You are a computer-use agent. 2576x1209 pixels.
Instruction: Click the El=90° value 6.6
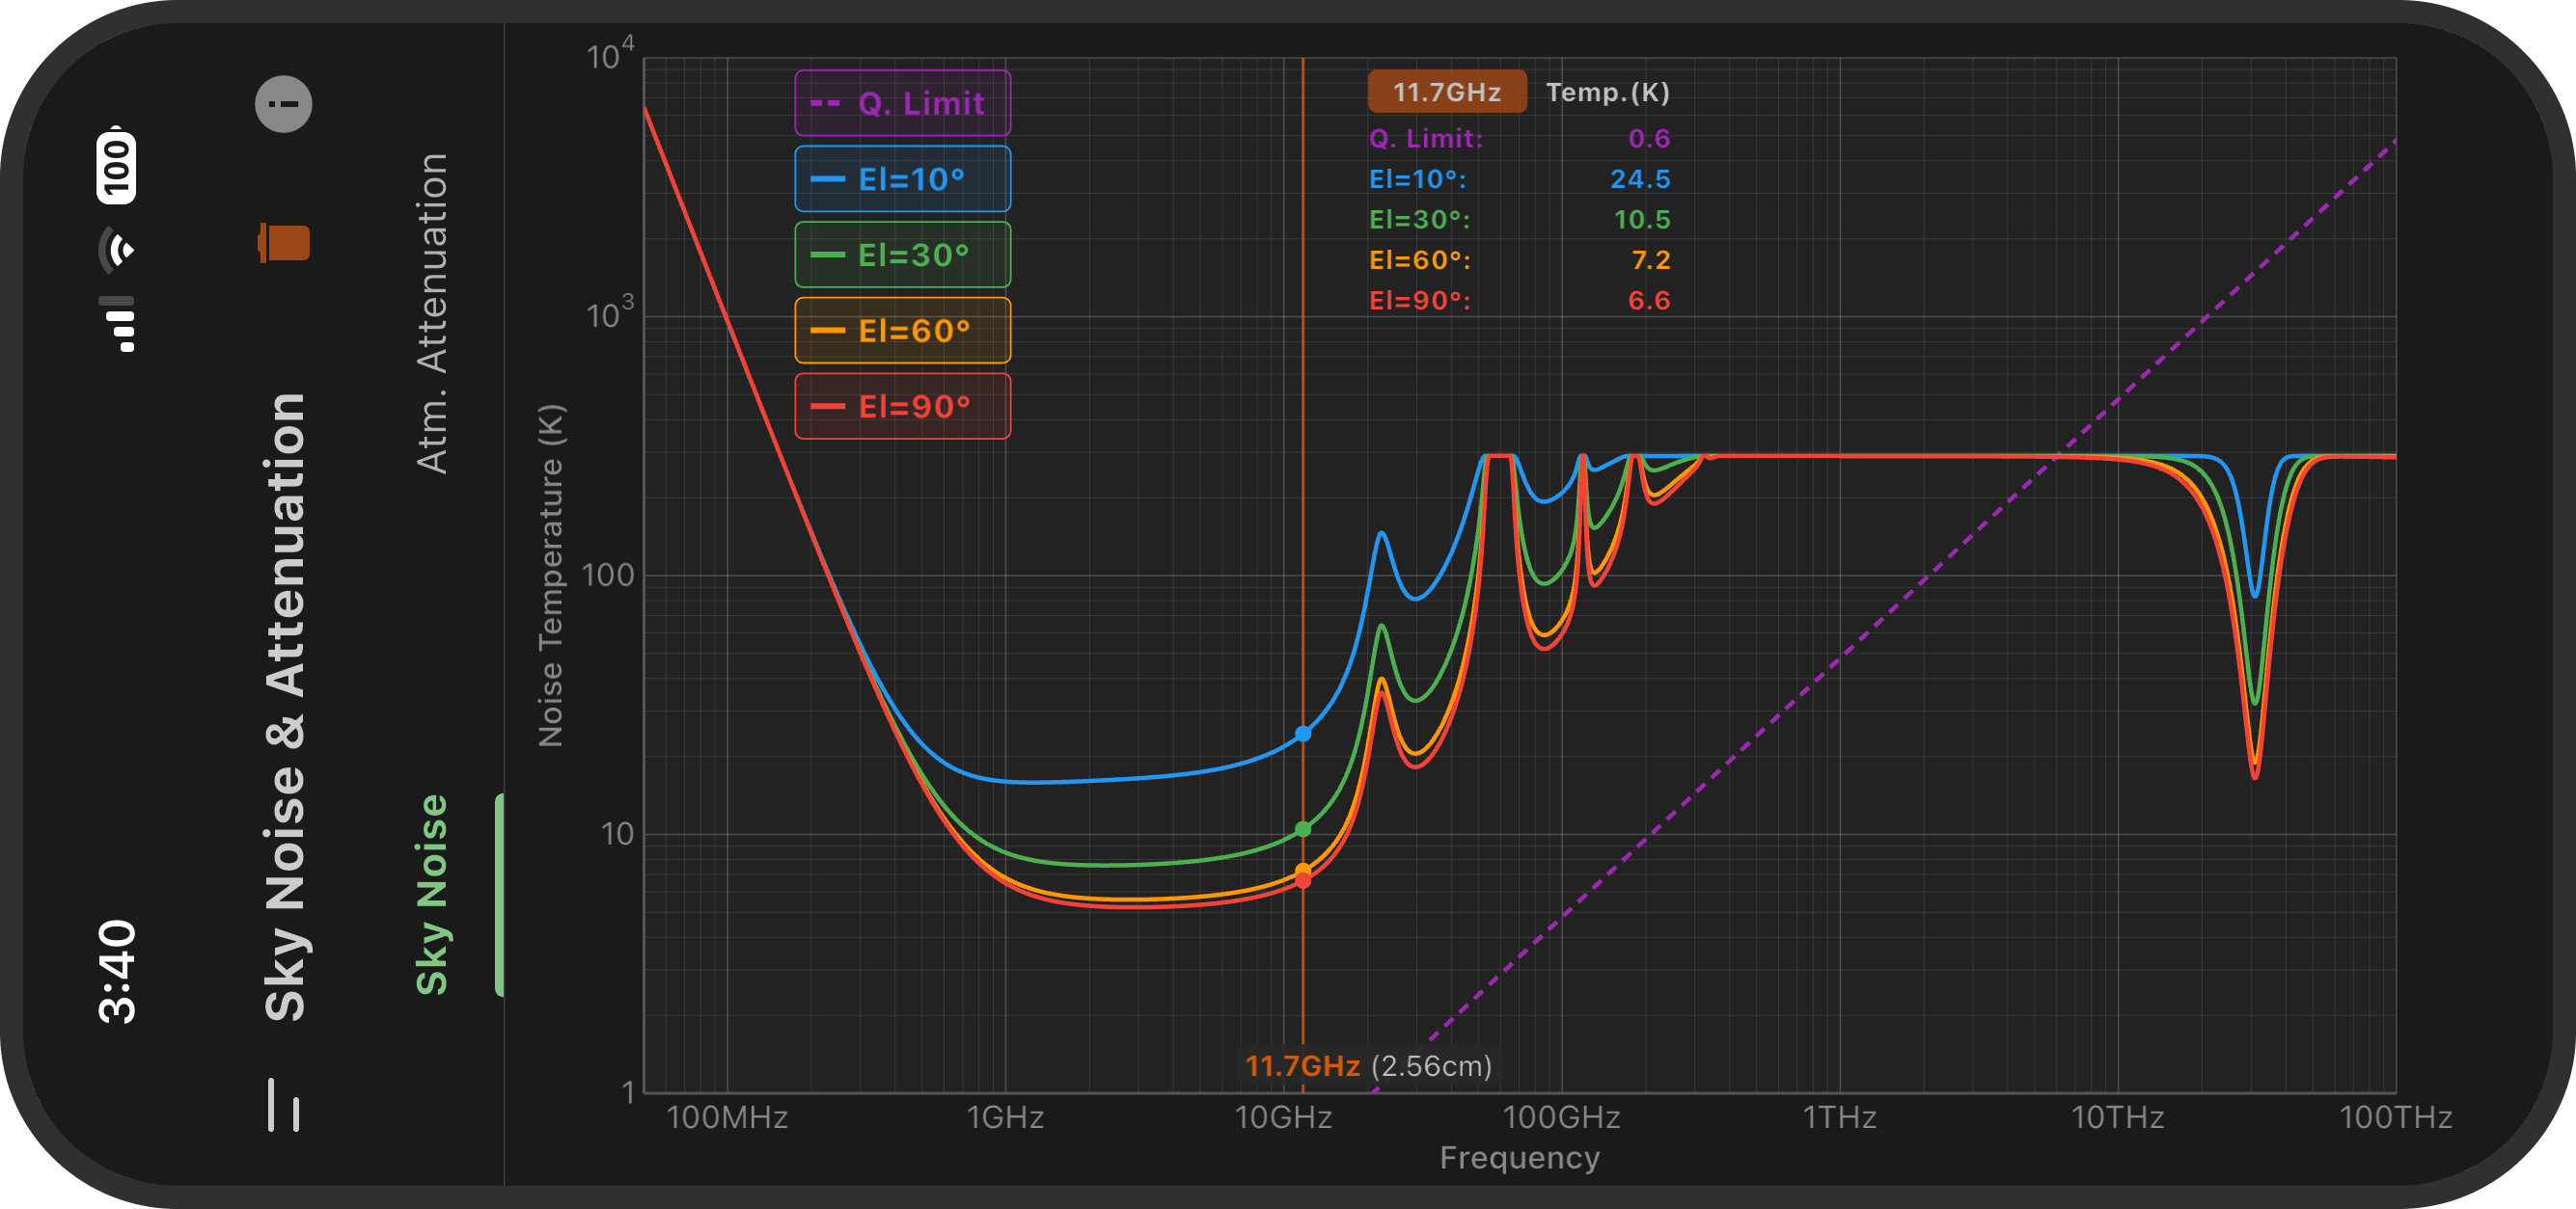click(x=1649, y=301)
